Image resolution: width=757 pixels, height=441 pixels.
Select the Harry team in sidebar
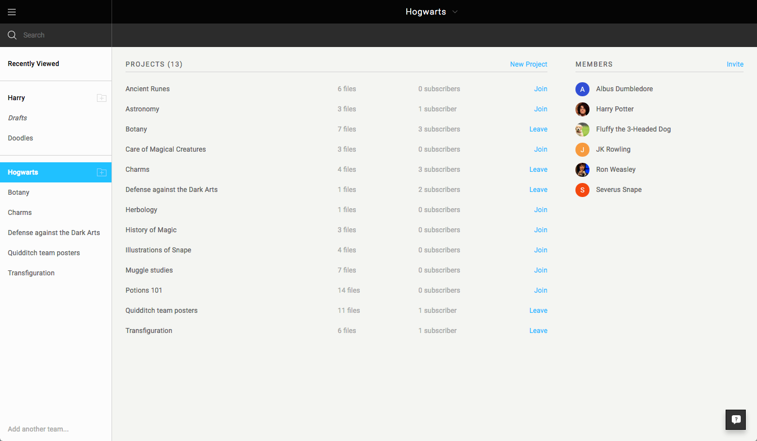pos(16,98)
